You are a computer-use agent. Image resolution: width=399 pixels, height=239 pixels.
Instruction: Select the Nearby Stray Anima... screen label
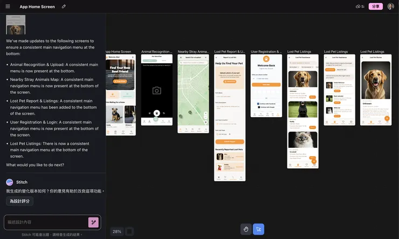pyautogui.click(x=193, y=52)
